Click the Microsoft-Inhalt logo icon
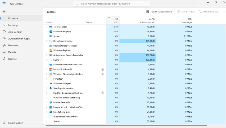This screenshot has height=128, width=226. click(51, 69)
